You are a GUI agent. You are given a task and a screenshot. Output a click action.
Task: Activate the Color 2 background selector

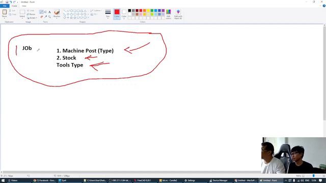[x=124, y=14]
